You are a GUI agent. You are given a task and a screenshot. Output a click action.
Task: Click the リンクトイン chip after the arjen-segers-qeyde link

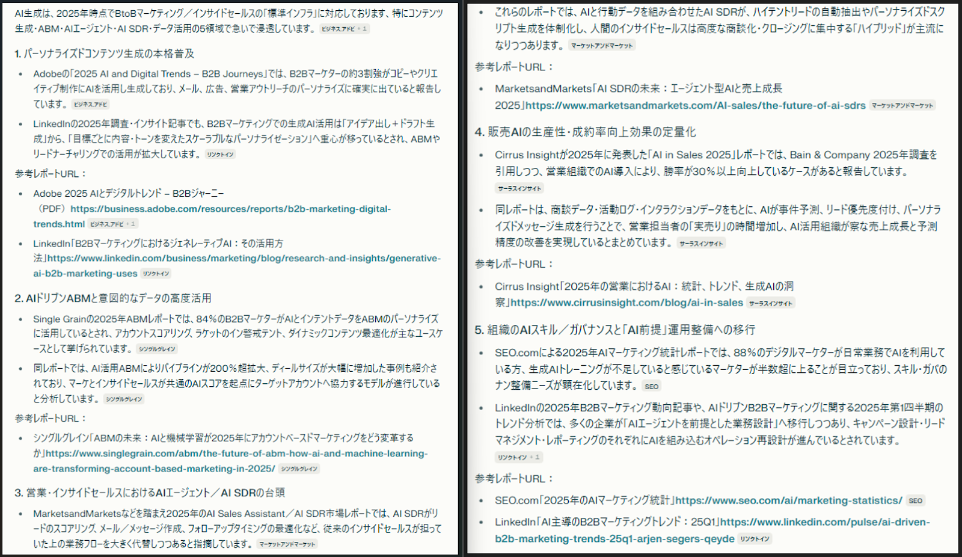coord(755,539)
